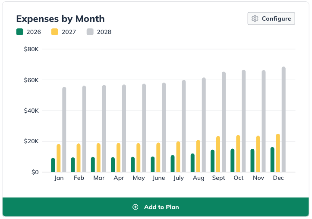
Task: Click the $60K axis value
Action: (31, 80)
